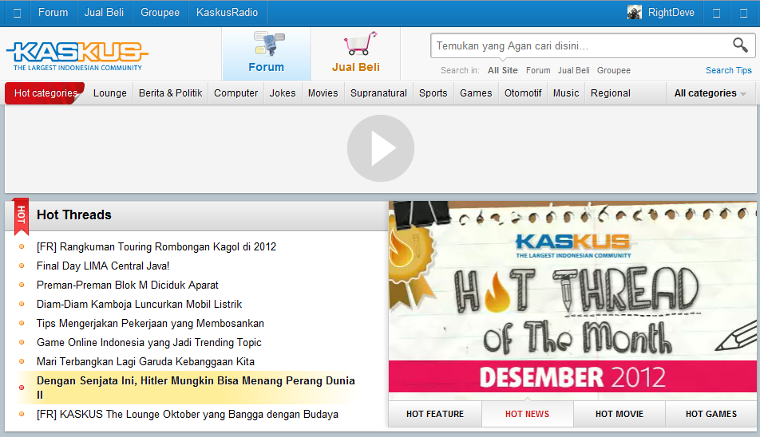This screenshot has height=437, width=760.
Task: Open the Forum section with the speech bubble icon
Action: tap(267, 53)
